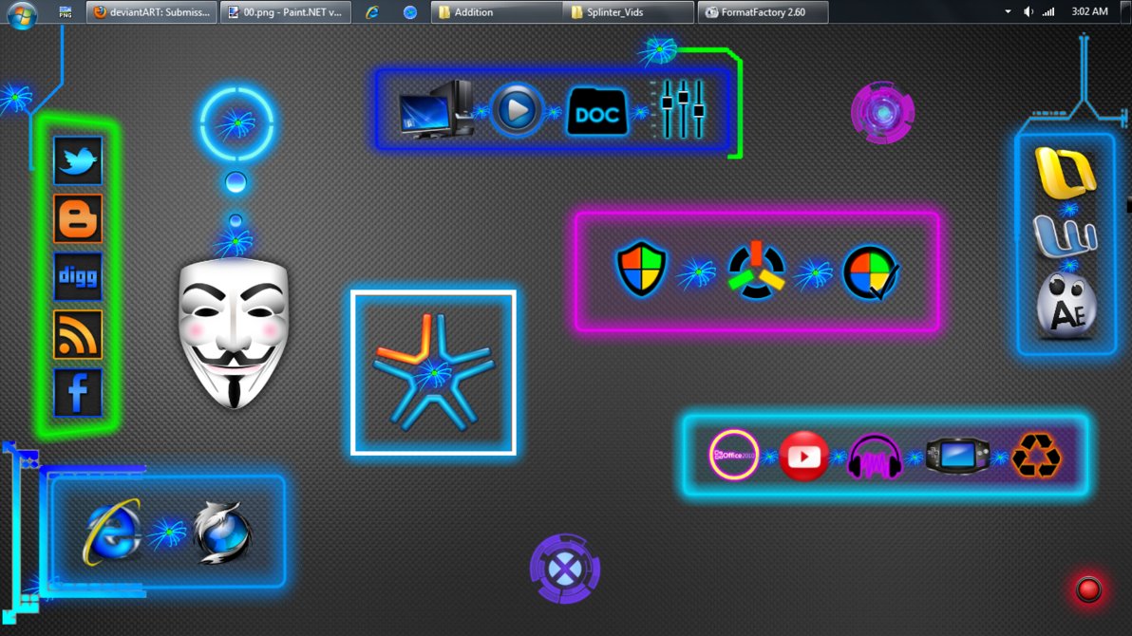The image size is (1132, 636).
Task: Open the orange Recycle Bin icon
Action: 1037,456
